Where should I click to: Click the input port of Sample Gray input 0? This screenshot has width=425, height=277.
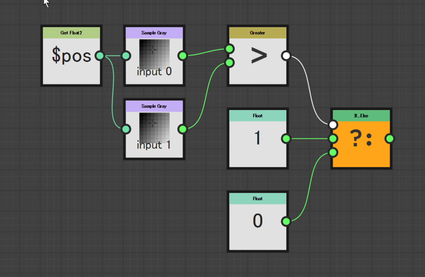(126, 56)
